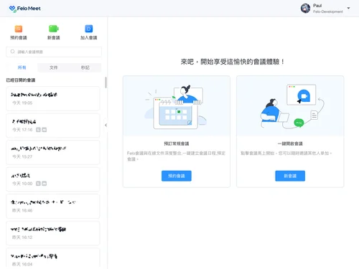Click the meeting search input field
Image resolution: width=359 pixels, height=269 pixels.
[x=54, y=52]
